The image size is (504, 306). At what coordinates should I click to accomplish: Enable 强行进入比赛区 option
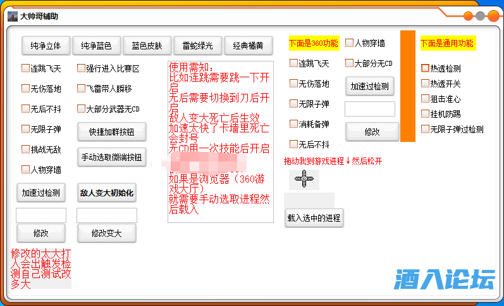coord(81,68)
